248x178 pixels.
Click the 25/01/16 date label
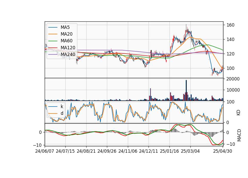(x=169, y=151)
